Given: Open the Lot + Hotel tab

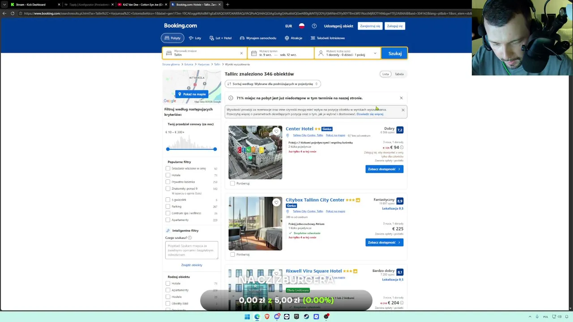Looking at the screenshot, I should [220, 38].
